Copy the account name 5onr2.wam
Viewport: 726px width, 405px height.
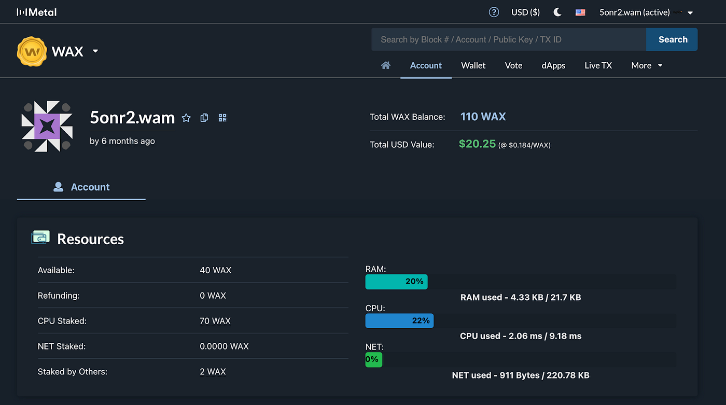point(204,118)
